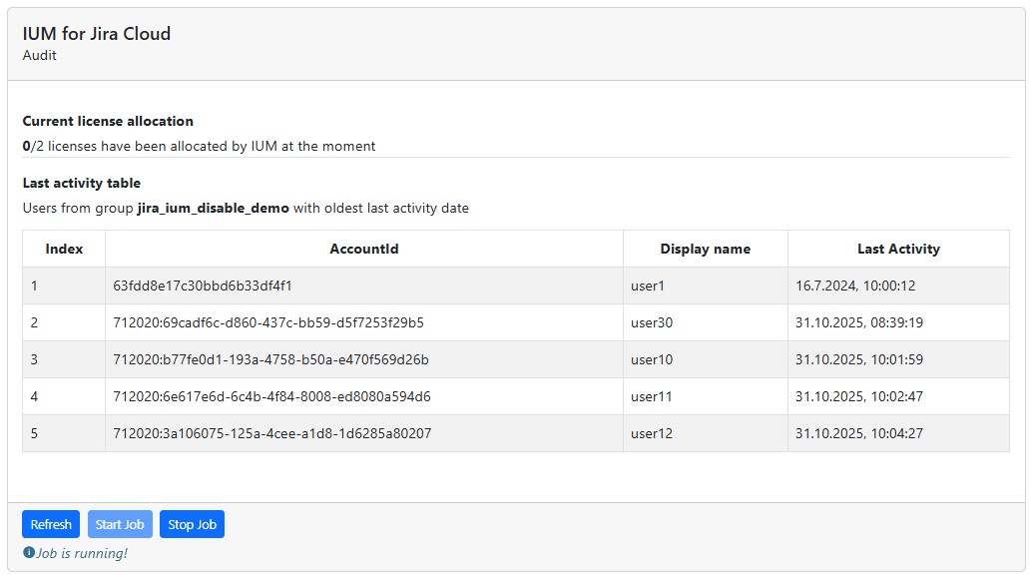The width and height of the screenshot is (1034, 577).
Task: Click the IUM for Jira Cloud title
Action: click(x=97, y=34)
